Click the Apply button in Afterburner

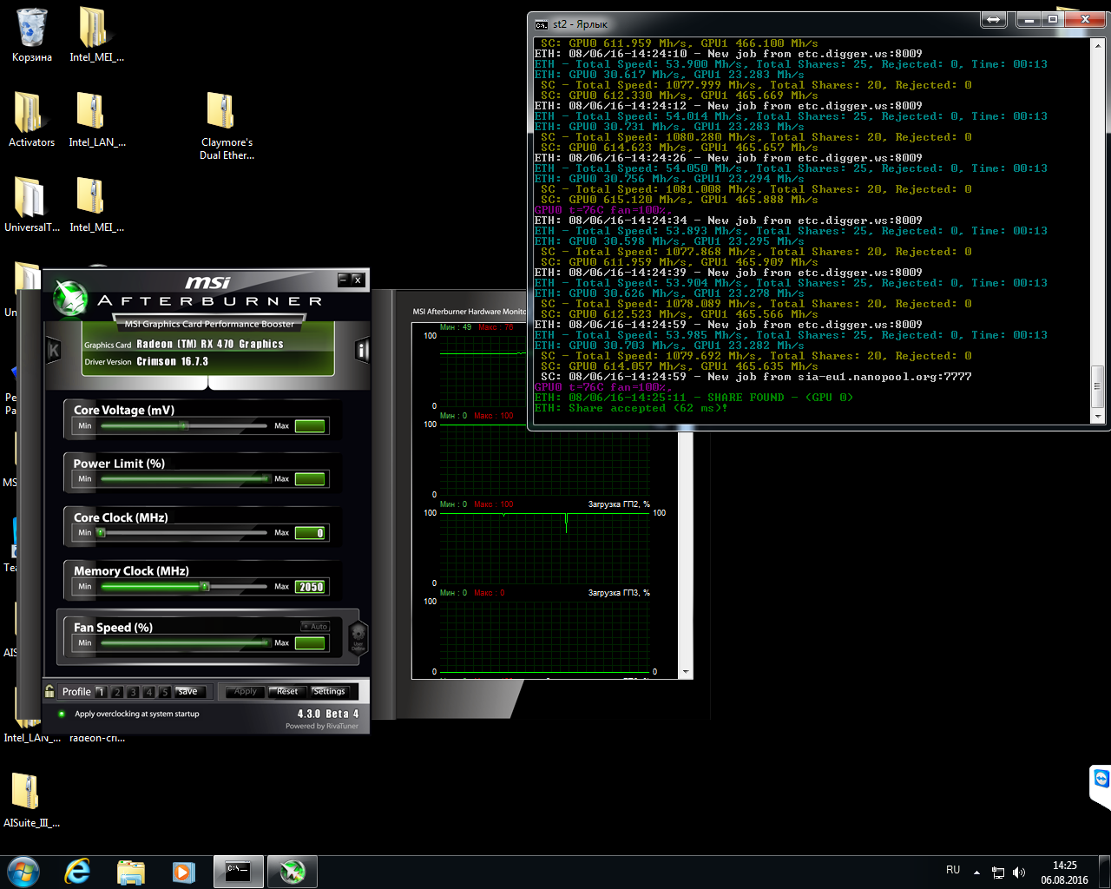click(246, 692)
